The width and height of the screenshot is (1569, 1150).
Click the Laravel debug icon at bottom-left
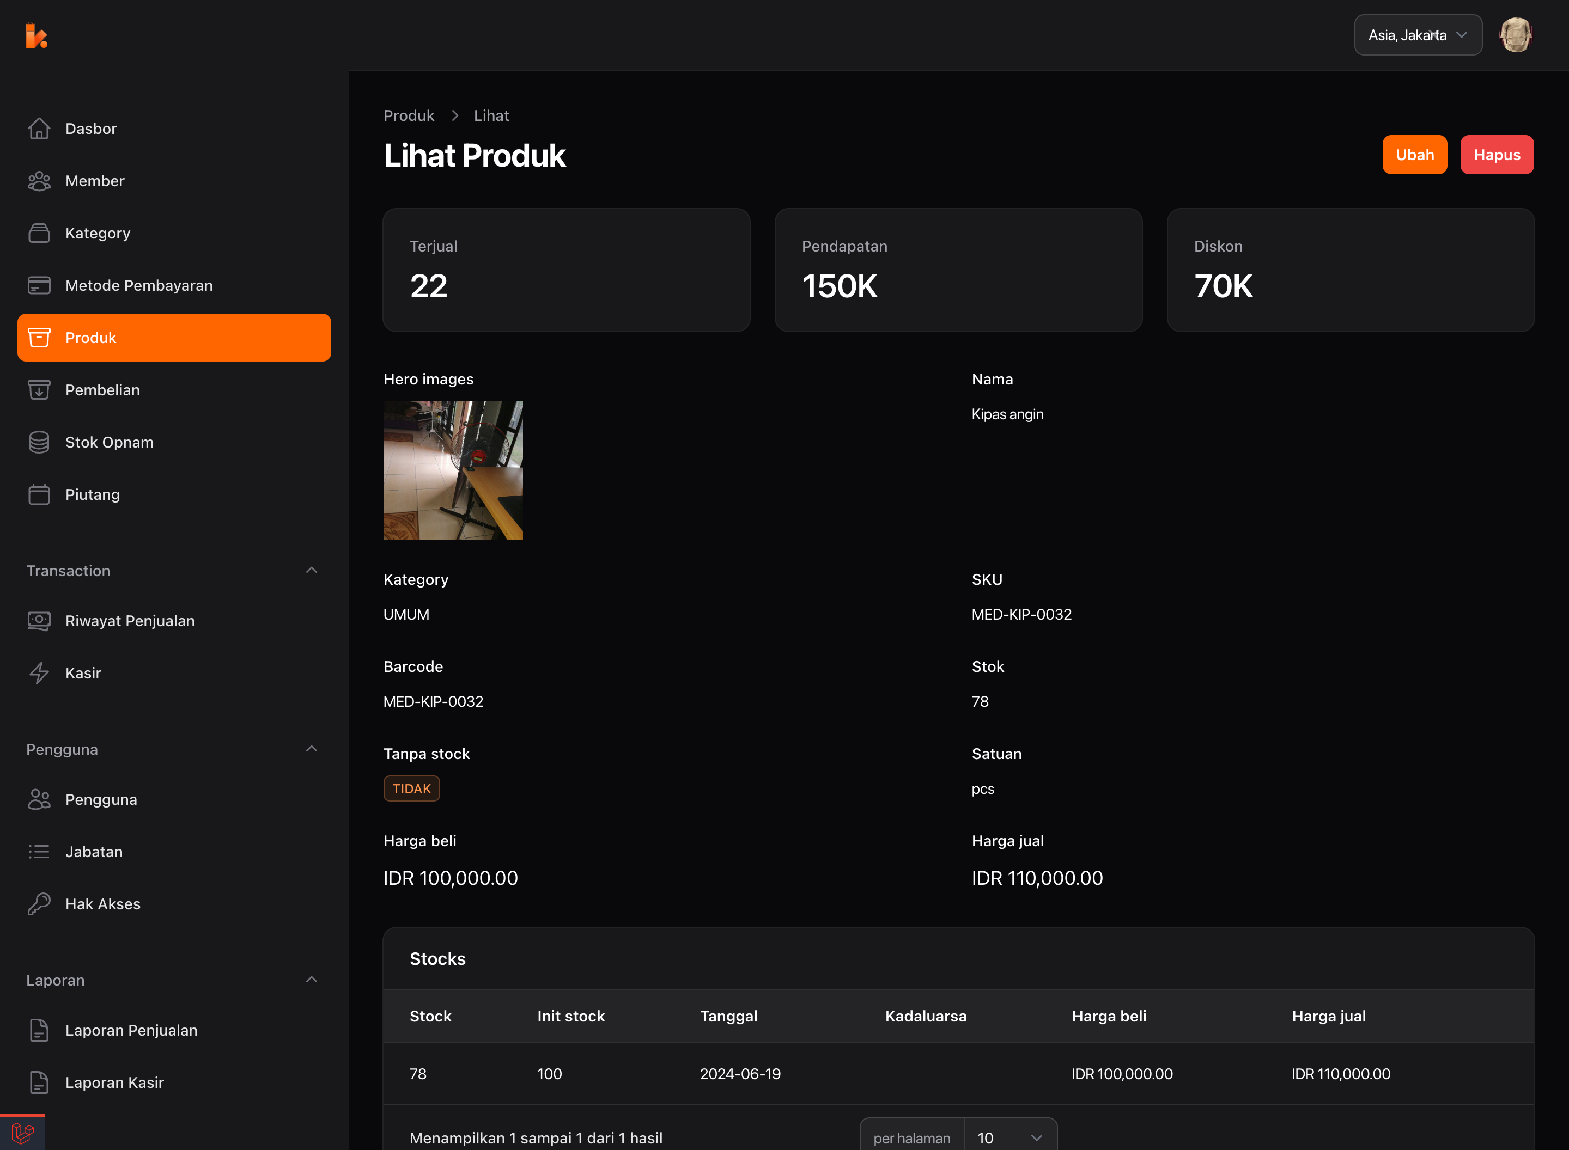pos(22,1133)
